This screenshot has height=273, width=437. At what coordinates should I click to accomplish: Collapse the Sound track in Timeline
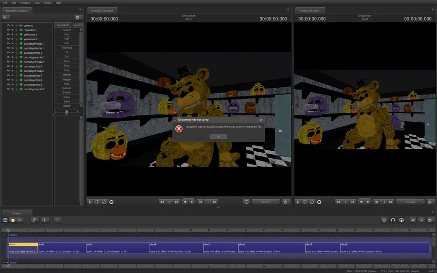tap(3, 262)
